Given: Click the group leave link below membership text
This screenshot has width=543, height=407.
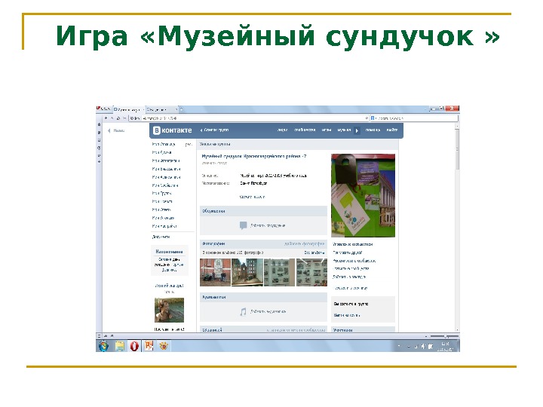Looking at the screenshot, I should [347, 315].
